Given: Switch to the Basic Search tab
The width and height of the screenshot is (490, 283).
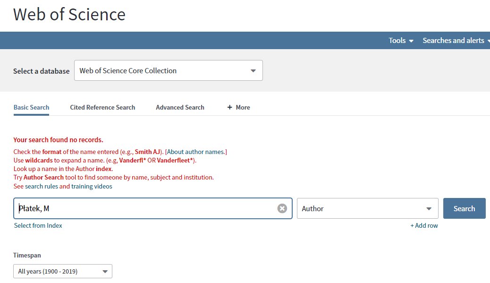Looking at the screenshot, I should [31, 107].
